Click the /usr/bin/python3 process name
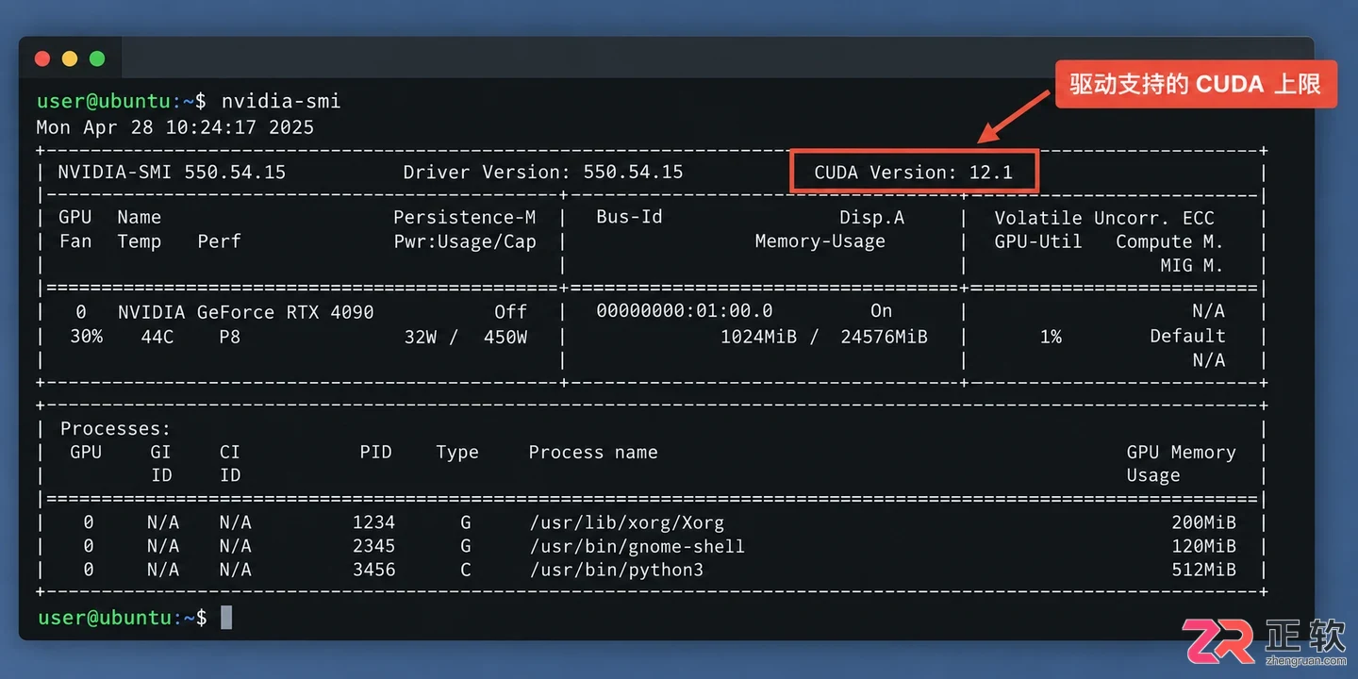1358x679 pixels. [617, 570]
